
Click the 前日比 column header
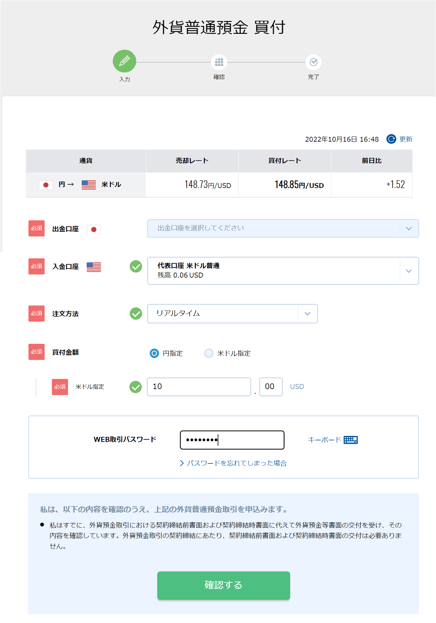coord(372,161)
